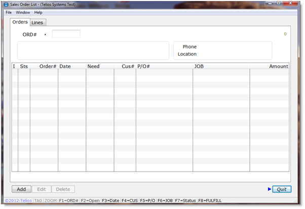This screenshot has height=209, width=305.
Task: Open the Window menu
Action: click(23, 12)
